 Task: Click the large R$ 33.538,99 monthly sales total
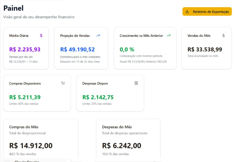205,50
